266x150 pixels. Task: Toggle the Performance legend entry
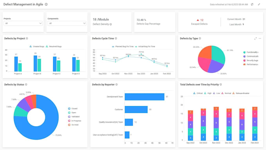251,64
